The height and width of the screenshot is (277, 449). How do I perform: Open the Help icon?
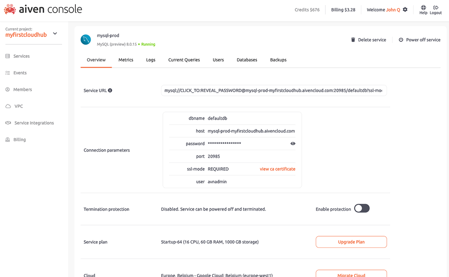point(423,8)
